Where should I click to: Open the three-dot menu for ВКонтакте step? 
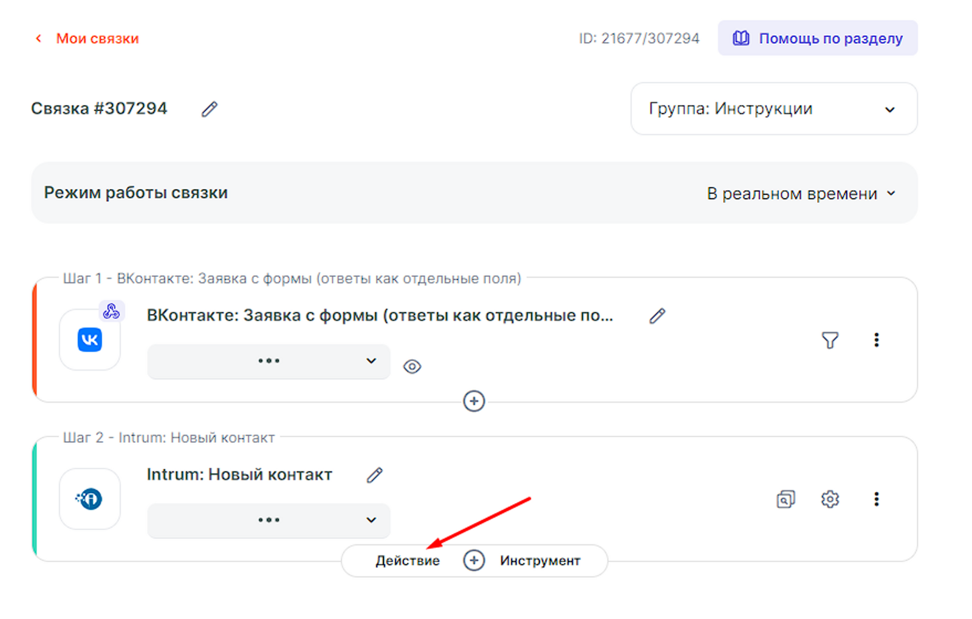point(876,340)
